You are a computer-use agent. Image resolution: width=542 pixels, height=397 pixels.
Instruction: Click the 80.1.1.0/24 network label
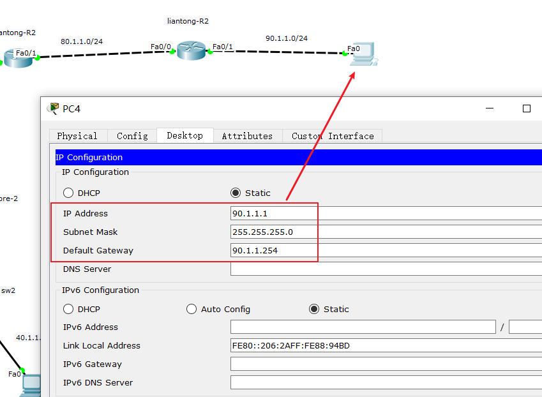[82, 41]
